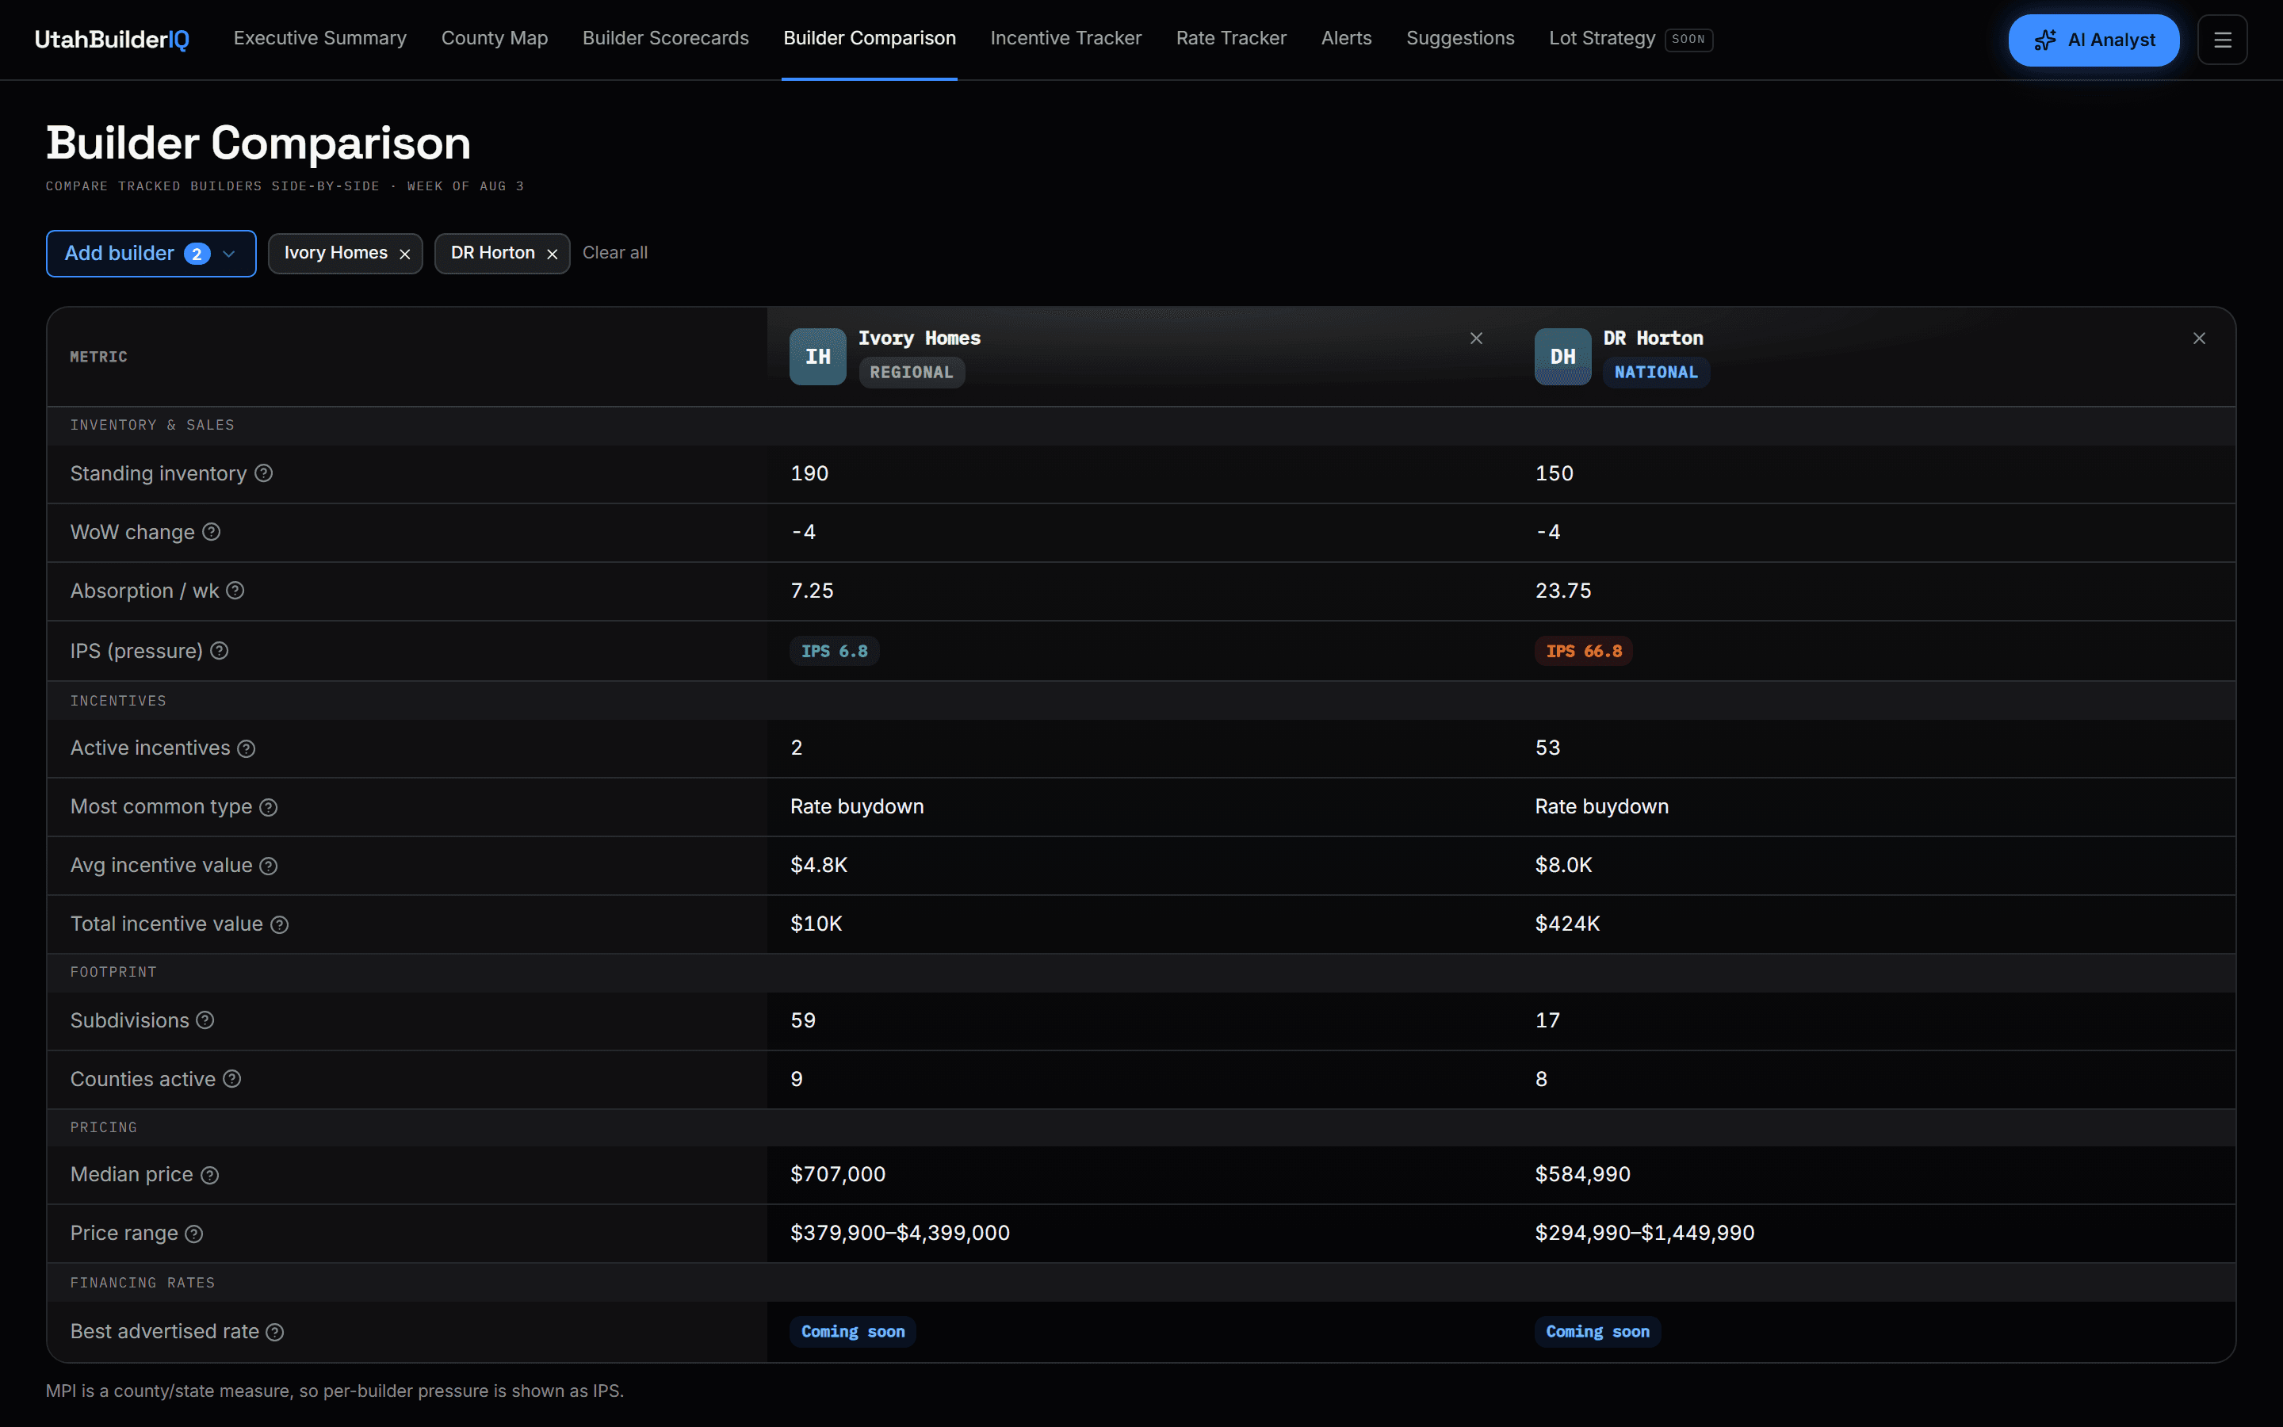Image resolution: width=2283 pixels, height=1427 pixels.
Task: Click the NATIONAL tag under DR Horton
Action: pos(1656,372)
